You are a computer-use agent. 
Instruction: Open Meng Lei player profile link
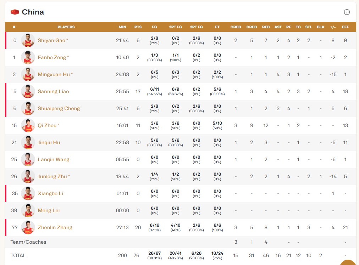[49, 210]
